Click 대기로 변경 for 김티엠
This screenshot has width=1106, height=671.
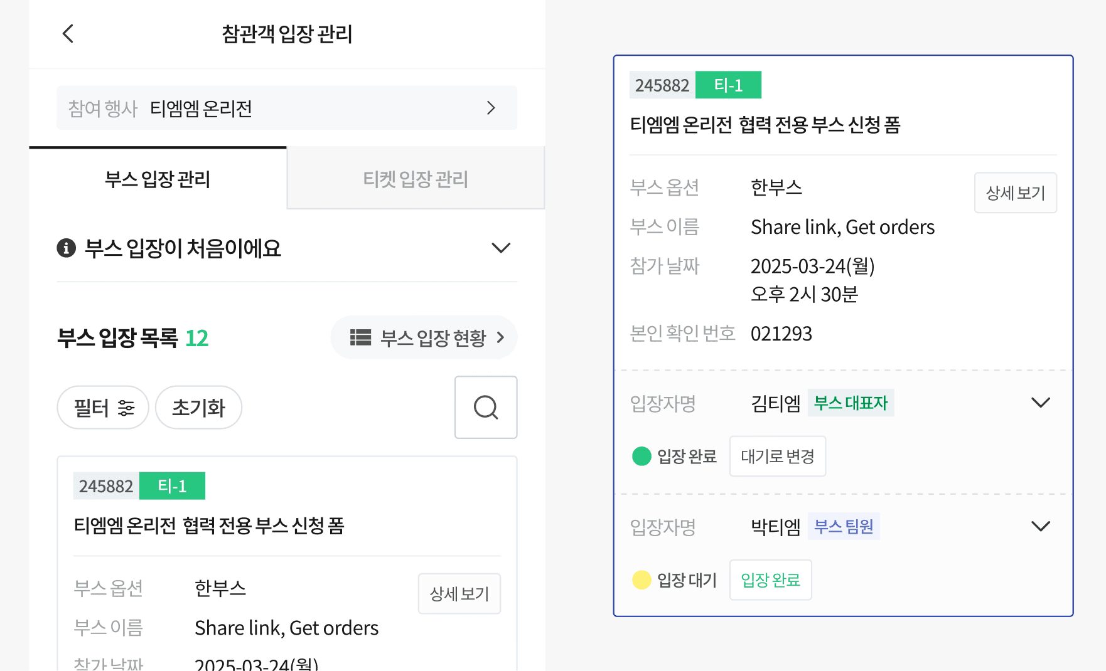(x=778, y=456)
